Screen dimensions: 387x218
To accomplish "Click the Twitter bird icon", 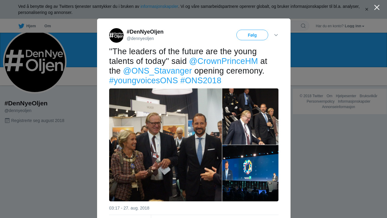I will click(21, 26).
